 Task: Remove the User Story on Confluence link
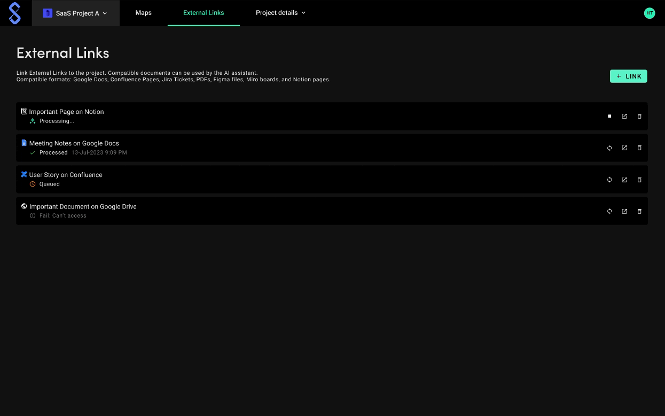(x=639, y=180)
